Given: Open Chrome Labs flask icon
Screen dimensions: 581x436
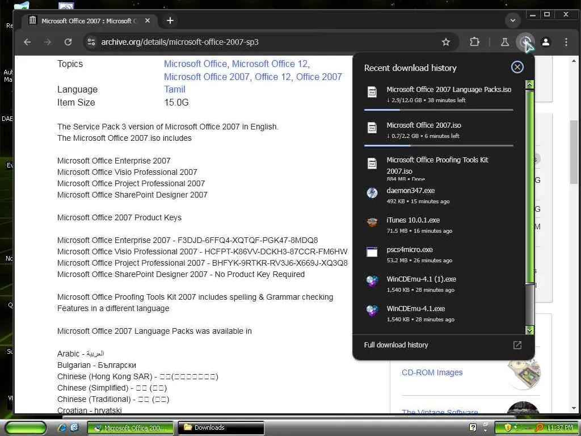Looking at the screenshot, I should 504,42.
